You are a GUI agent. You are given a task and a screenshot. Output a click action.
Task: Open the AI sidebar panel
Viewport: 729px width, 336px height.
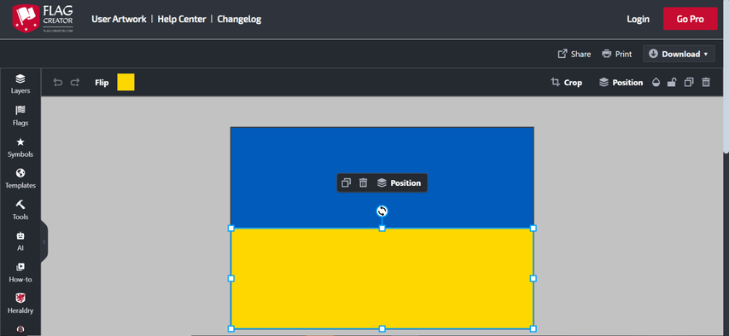pos(20,241)
